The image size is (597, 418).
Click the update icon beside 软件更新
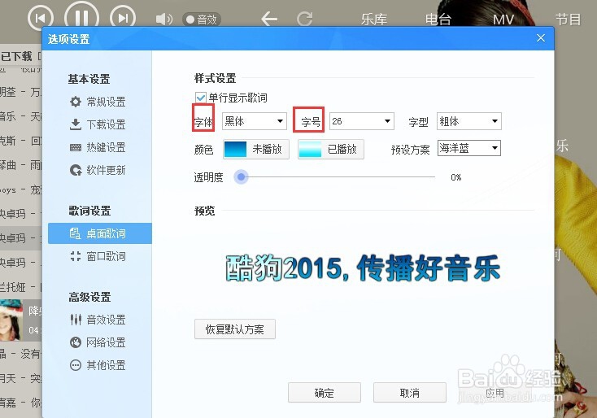pos(76,170)
